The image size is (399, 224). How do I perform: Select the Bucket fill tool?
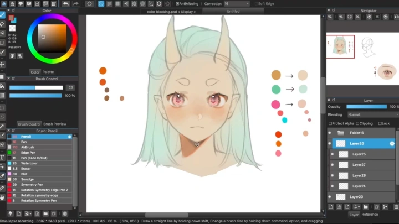[x=3, y=86]
